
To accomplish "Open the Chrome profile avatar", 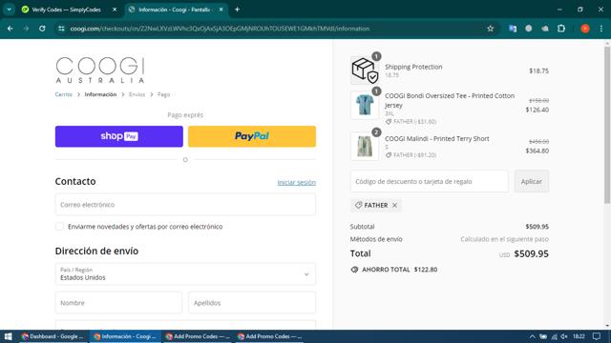I will pos(585,29).
